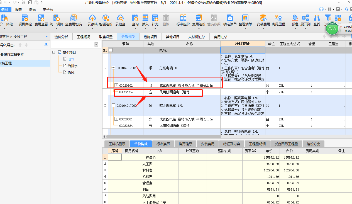This screenshot has width=352, height=204.
Task: Open the 安装工程 breadcrumb dropdown arrow
Action: (x=47, y=37)
